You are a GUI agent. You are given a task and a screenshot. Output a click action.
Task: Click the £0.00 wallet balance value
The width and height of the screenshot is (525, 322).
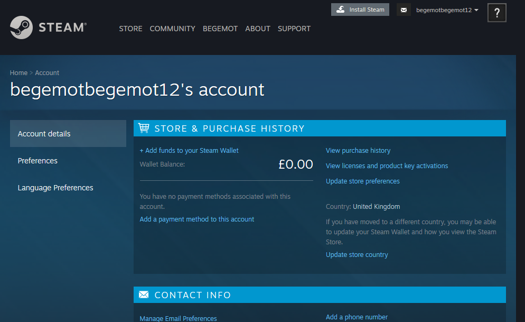[296, 164]
